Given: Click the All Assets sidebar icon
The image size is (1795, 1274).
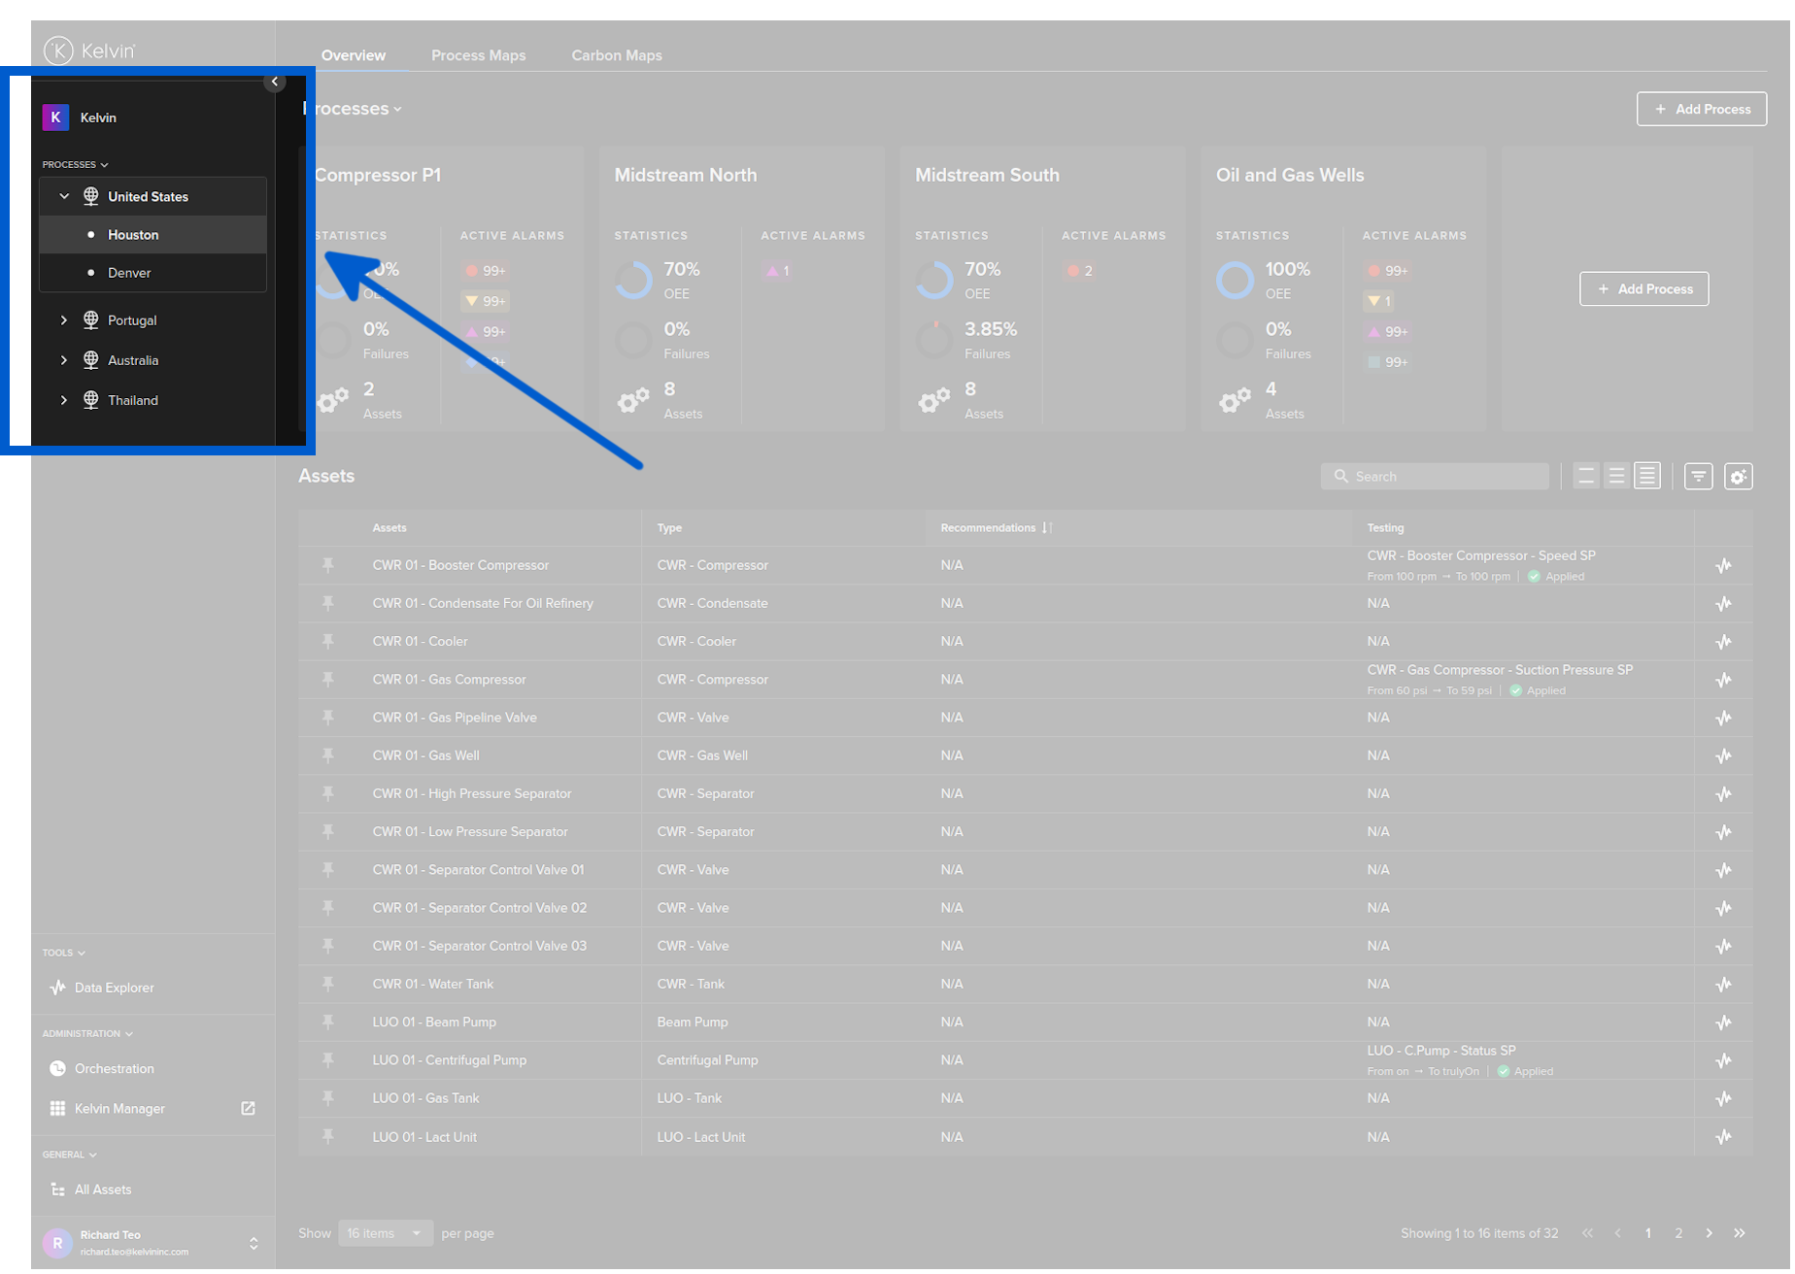Looking at the screenshot, I should pos(57,1189).
